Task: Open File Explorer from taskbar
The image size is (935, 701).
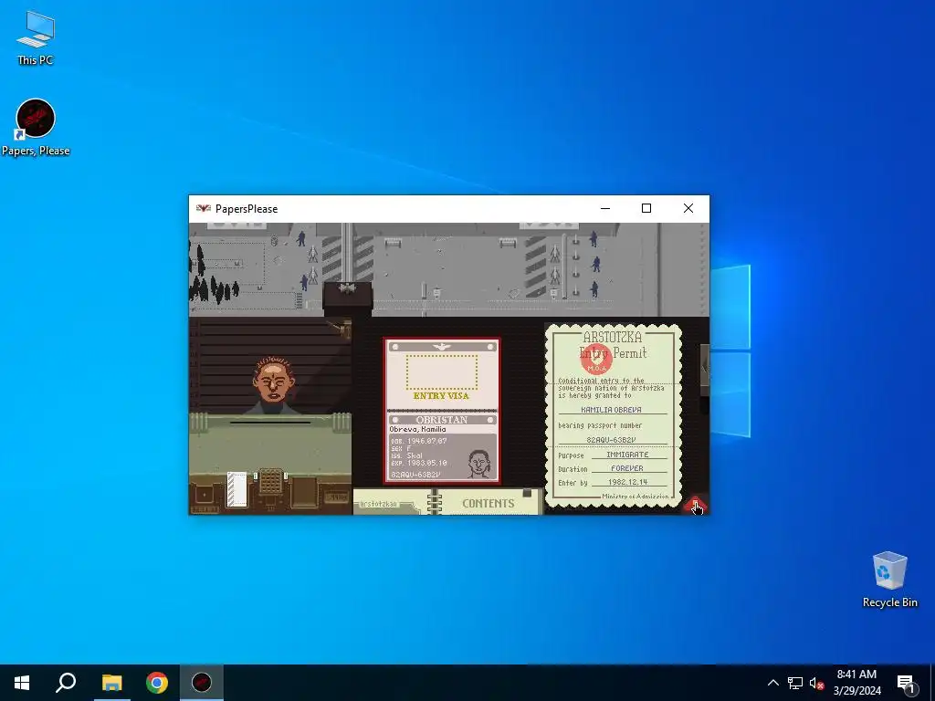Action: point(111,683)
